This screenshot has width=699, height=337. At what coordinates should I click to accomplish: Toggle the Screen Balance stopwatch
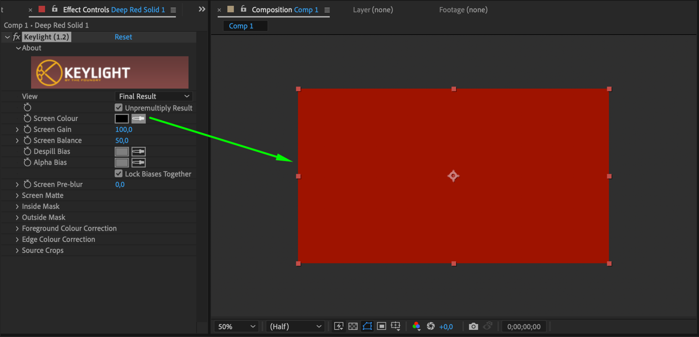point(27,140)
